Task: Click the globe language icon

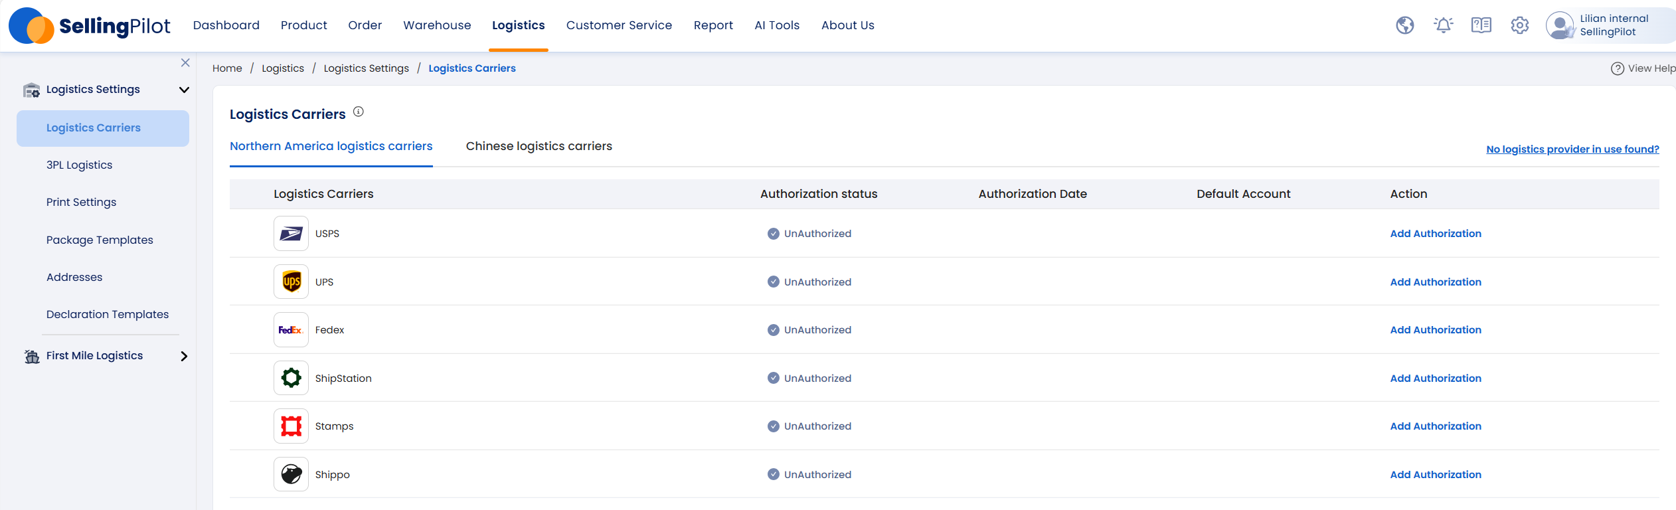Action: (x=1404, y=25)
